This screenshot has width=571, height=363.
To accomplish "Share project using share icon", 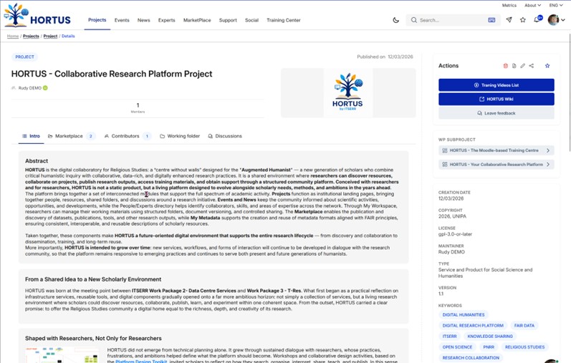I will 532,66.
